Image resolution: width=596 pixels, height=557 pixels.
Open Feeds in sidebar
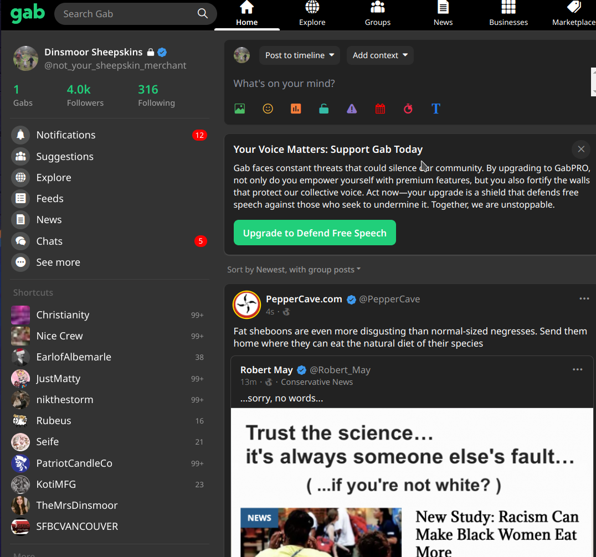point(110,198)
